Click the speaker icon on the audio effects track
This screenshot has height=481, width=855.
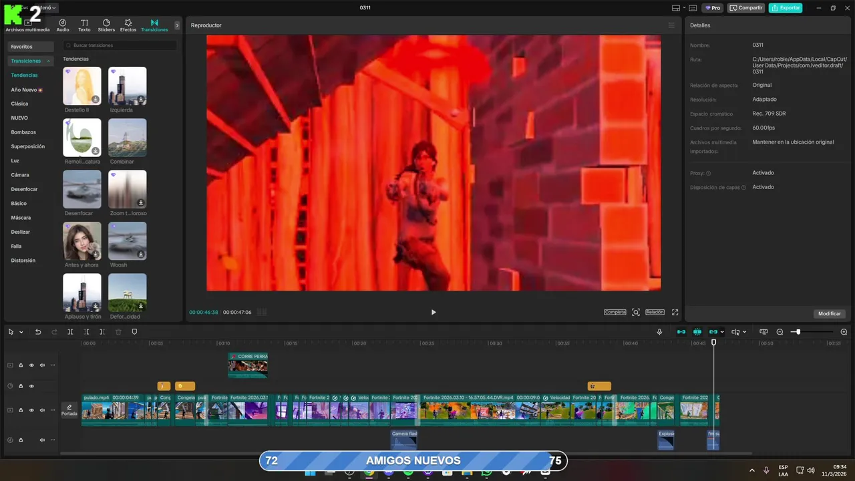click(42, 440)
